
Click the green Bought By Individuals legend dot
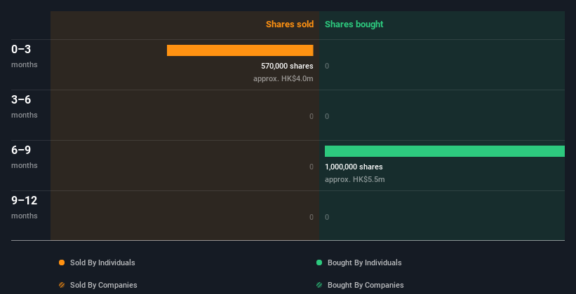pyautogui.click(x=319, y=262)
